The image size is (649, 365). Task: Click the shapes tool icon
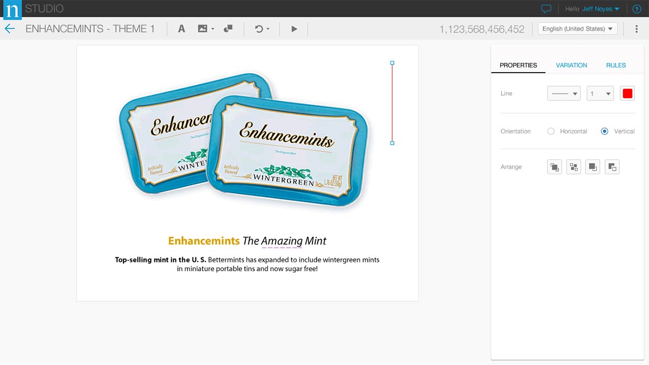click(228, 29)
